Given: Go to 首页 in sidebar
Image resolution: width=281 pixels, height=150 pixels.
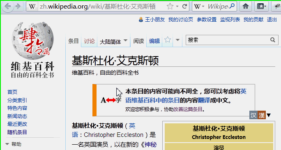Looking at the screenshot, I should pos(12,92).
